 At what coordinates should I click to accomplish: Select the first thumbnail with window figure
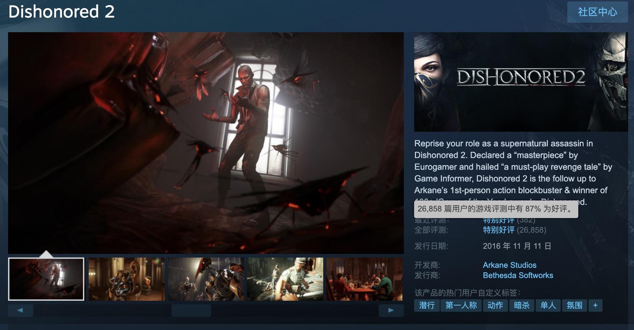[46, 279]
